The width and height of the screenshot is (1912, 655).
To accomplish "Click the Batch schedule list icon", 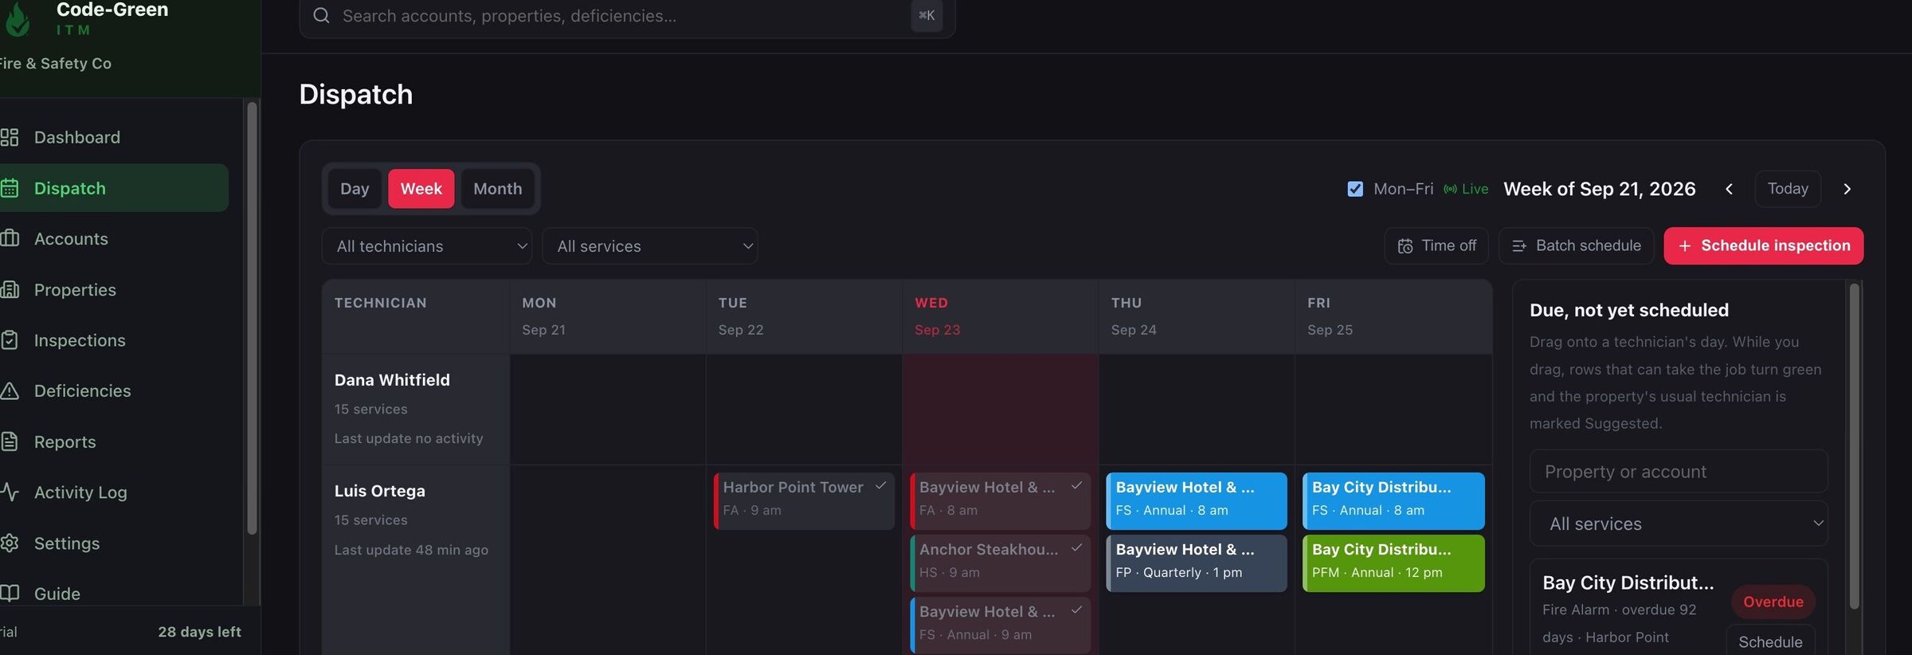I will (x=1519, y=246).
